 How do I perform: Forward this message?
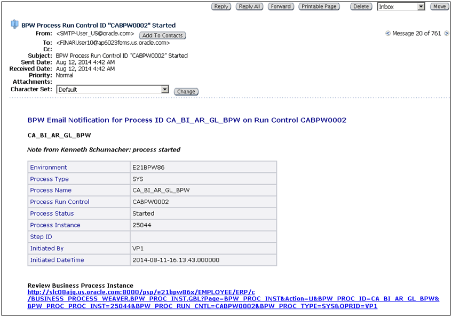[281, 6]
